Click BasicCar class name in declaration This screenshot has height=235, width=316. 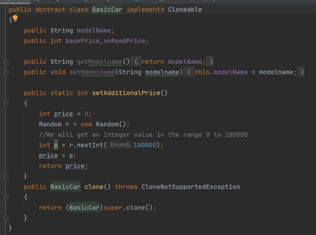point(107,9)
